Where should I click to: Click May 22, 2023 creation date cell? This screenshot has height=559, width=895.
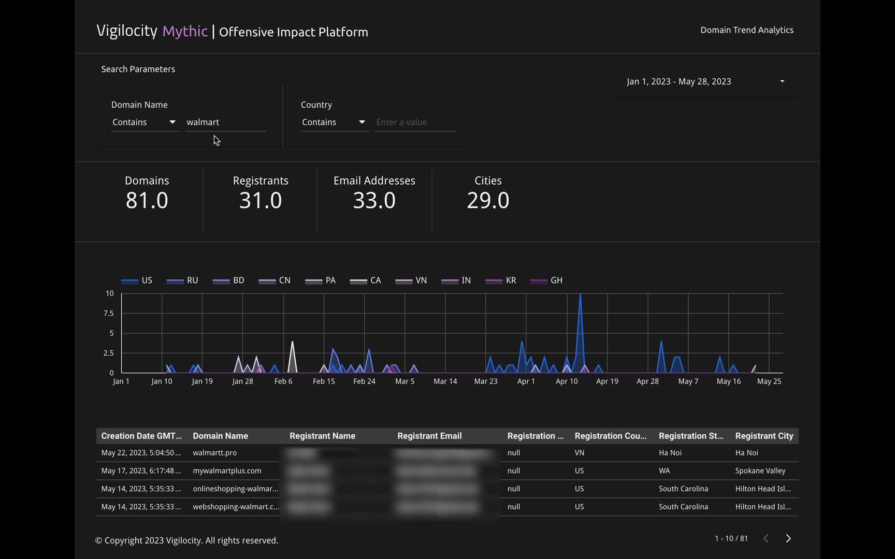pyautogui.click(x=141, y=453)
